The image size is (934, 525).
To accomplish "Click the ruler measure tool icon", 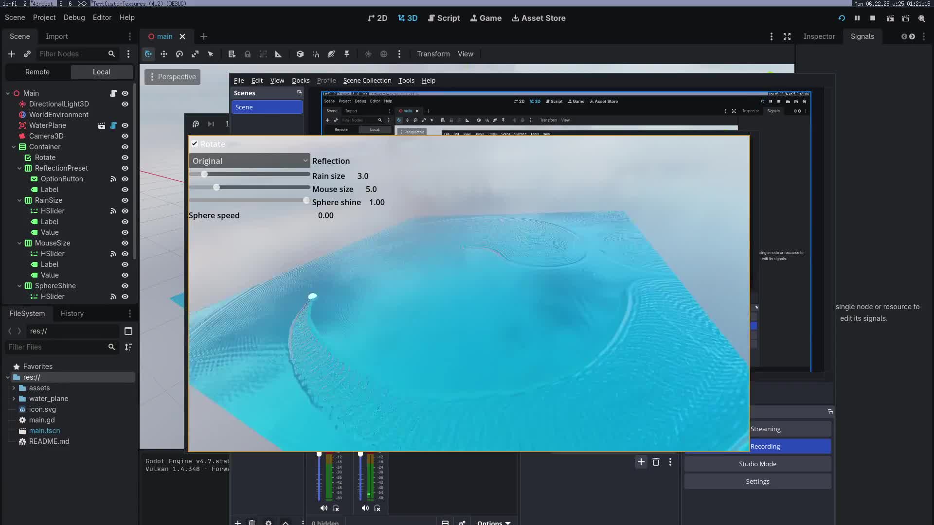I will coord(279,54).
